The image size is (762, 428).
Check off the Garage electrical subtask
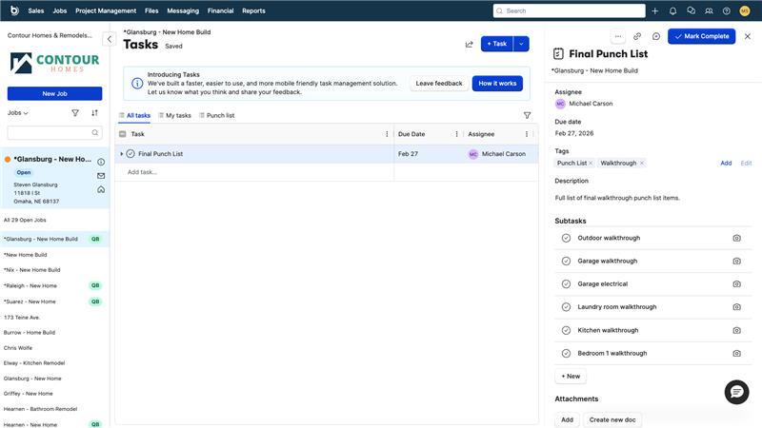[x=566, y=283]
